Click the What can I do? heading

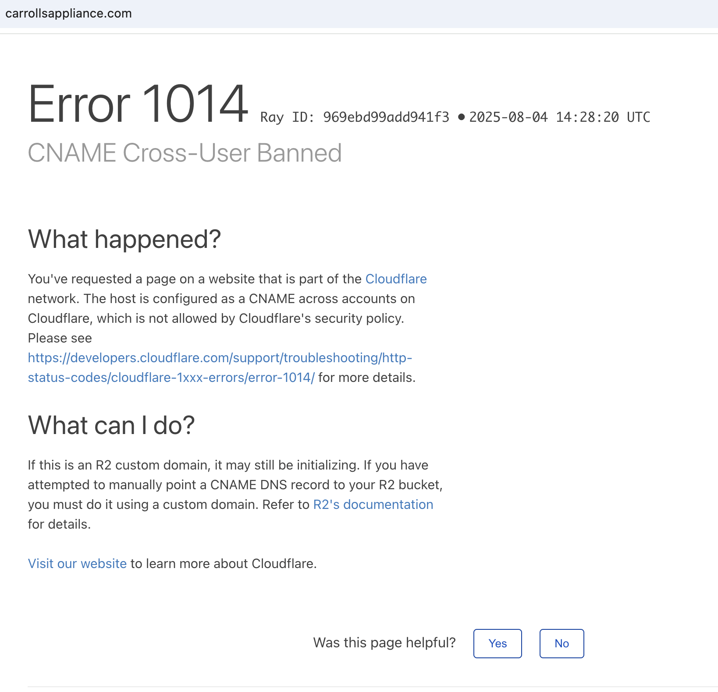click(111, 425)
